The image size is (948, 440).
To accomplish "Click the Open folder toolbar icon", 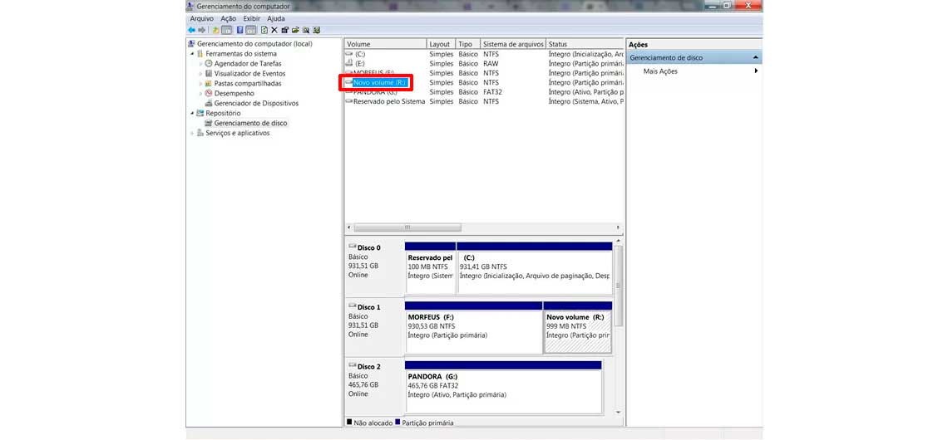I will click(296, 30).
